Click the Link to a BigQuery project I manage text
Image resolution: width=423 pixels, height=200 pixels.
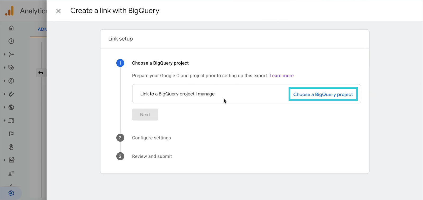pyautogui.click(x=177, y=94)
